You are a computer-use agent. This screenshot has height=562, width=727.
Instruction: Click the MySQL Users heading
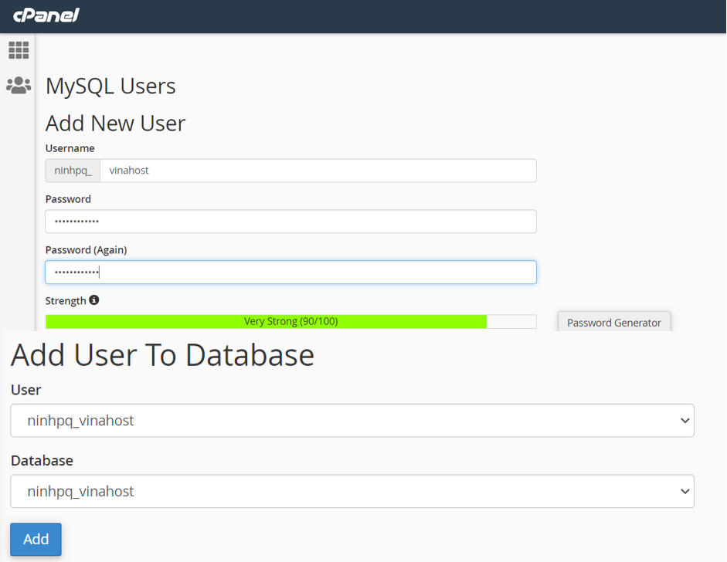pos(110,86)
